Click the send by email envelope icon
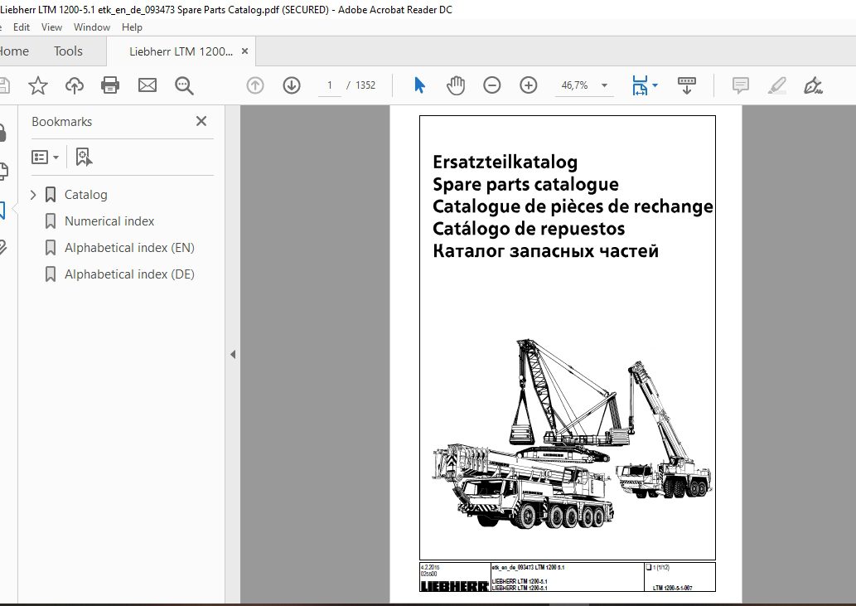The height and width of the screenshot is (606, 856). point(148,85)
